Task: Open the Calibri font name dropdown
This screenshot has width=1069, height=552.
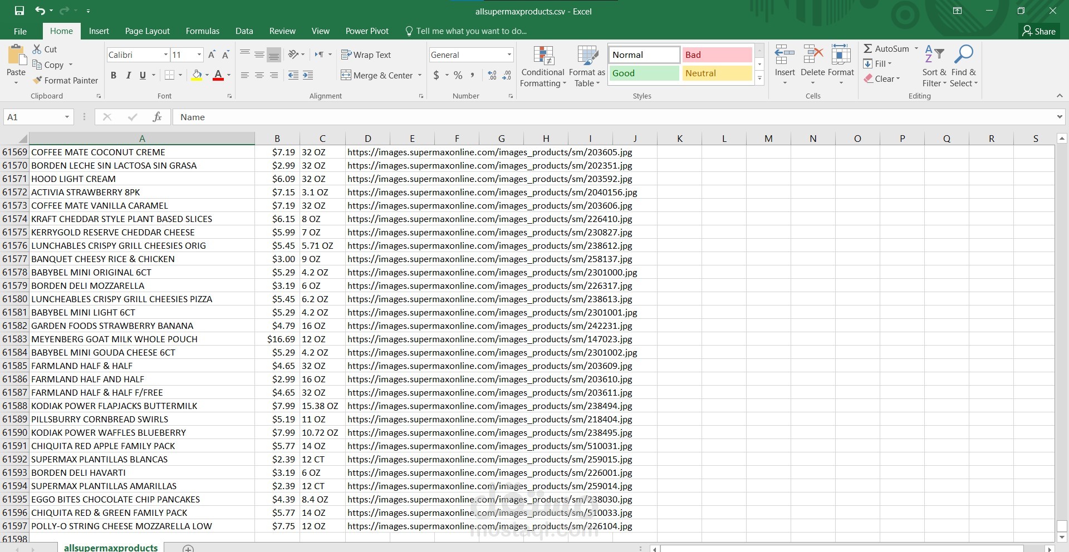Action: pos(165,55)
